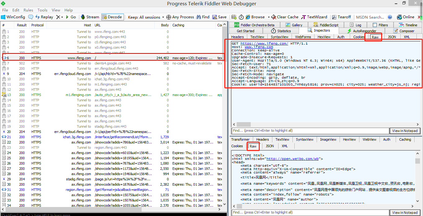Toggle Stream mode in toolbar
The image size is (423, 216).
click(x=90, y=17)
